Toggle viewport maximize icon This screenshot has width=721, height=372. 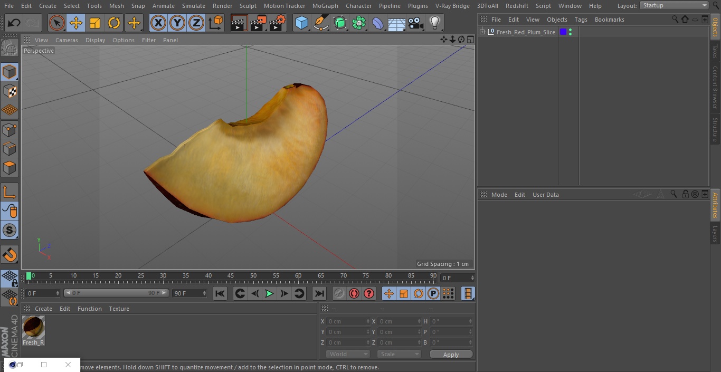470,40
